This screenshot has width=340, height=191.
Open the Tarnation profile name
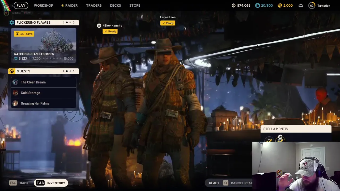[x=324, y=6]
